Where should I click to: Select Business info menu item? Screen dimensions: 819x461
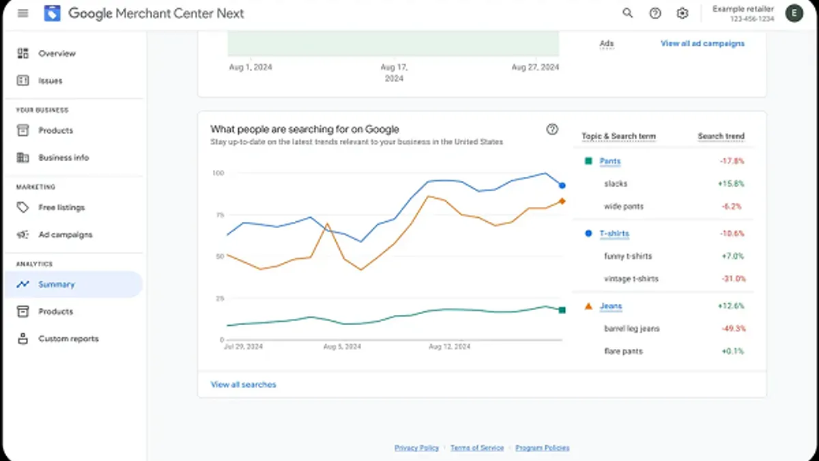(63, 158)
